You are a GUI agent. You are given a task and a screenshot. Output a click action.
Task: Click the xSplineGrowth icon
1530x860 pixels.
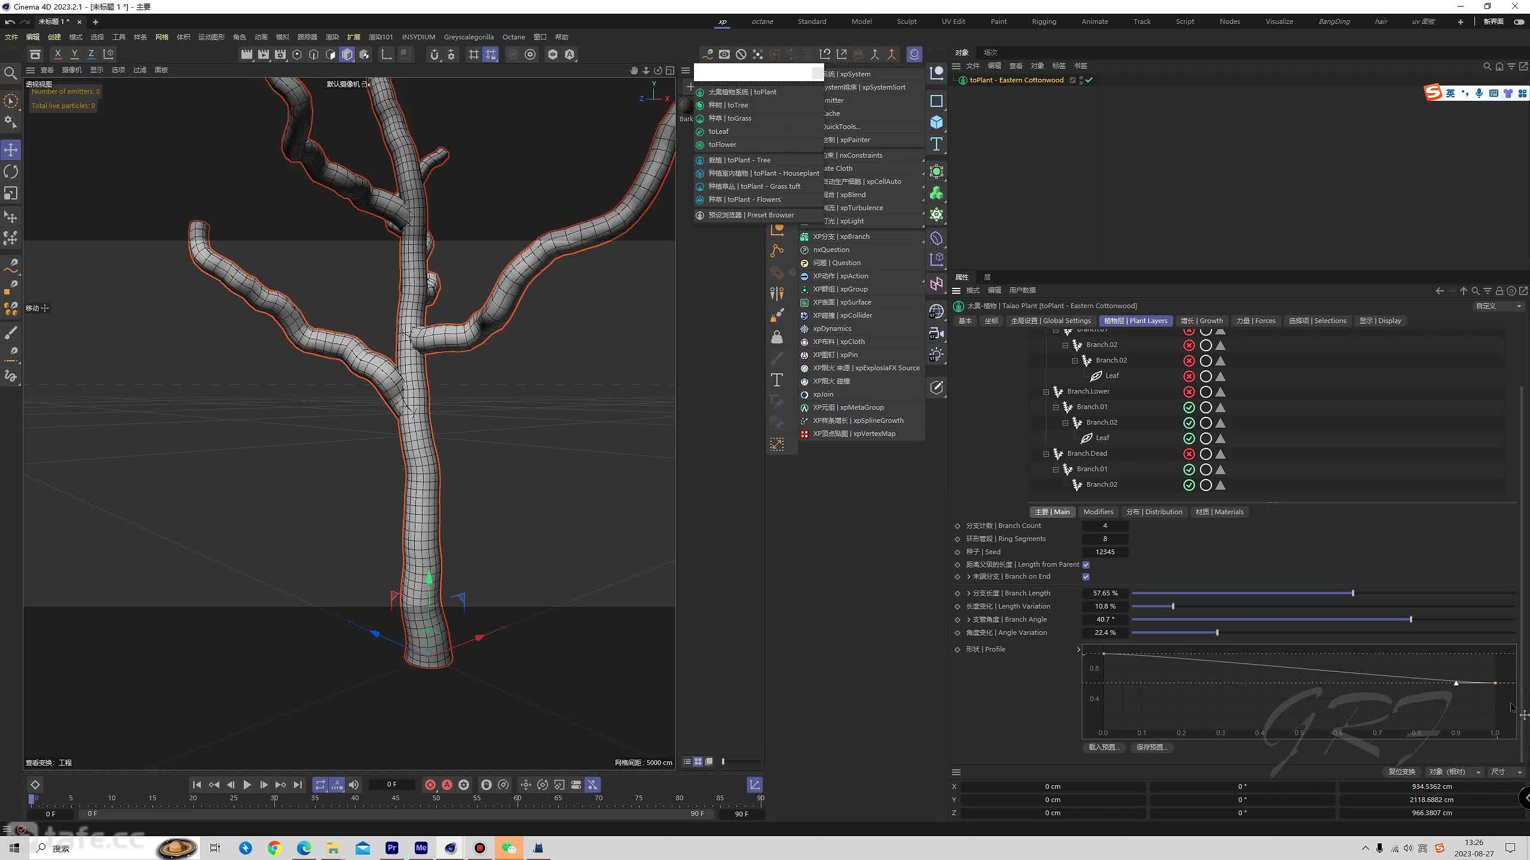803,420
